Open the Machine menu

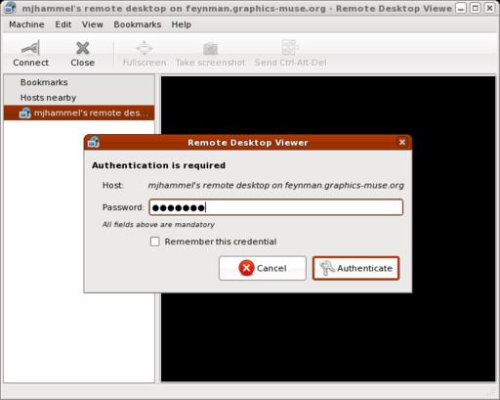click(26, 24)
